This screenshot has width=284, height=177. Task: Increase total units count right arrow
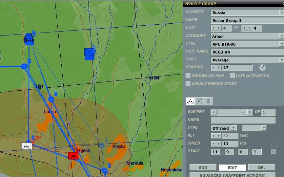[249, 28]
